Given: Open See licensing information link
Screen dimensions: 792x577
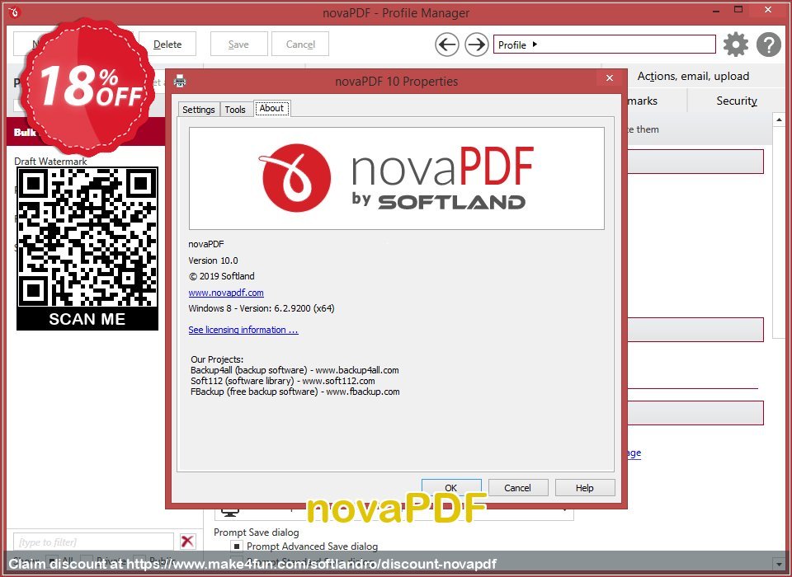Looking at the screenshot, I should click(x=243, y=330).
